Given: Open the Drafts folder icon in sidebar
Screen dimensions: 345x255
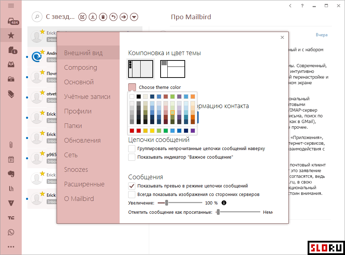Looking at the screenshot, I should (x=12, y=51).
